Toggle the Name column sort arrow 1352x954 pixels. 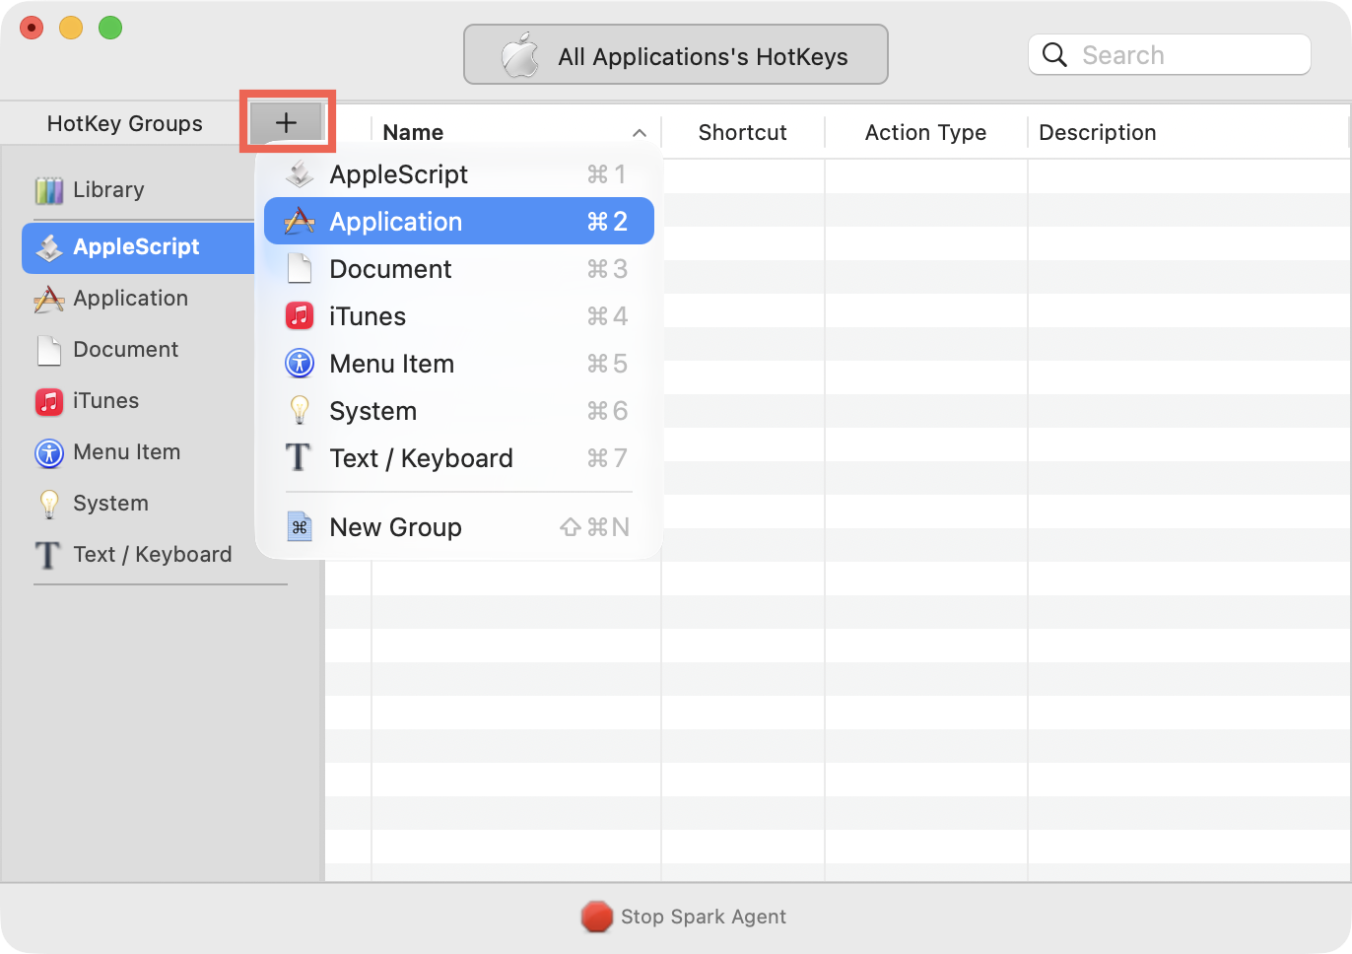pyautogui.click(x=640, y=133)
